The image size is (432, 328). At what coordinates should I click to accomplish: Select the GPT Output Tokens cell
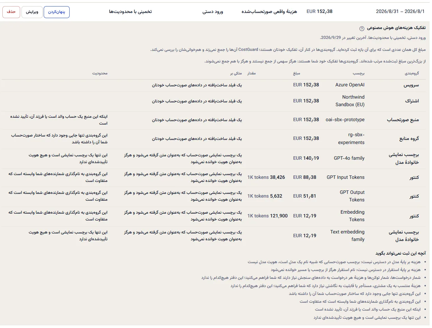(x=352, y=196)
